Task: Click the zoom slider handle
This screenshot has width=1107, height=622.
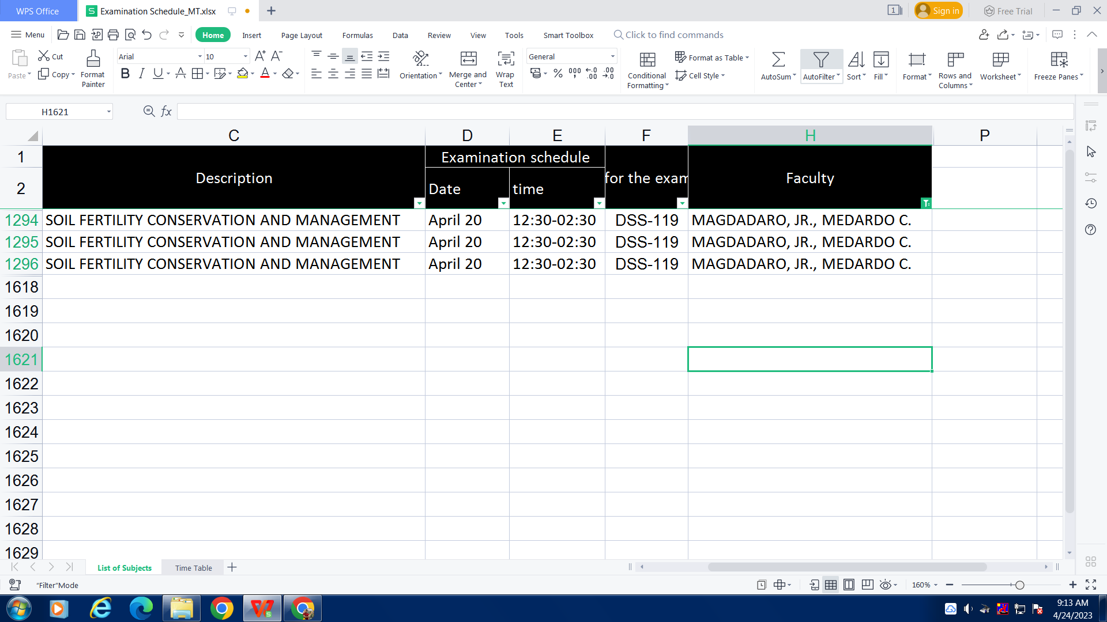Action: (x=1019, y=585)
